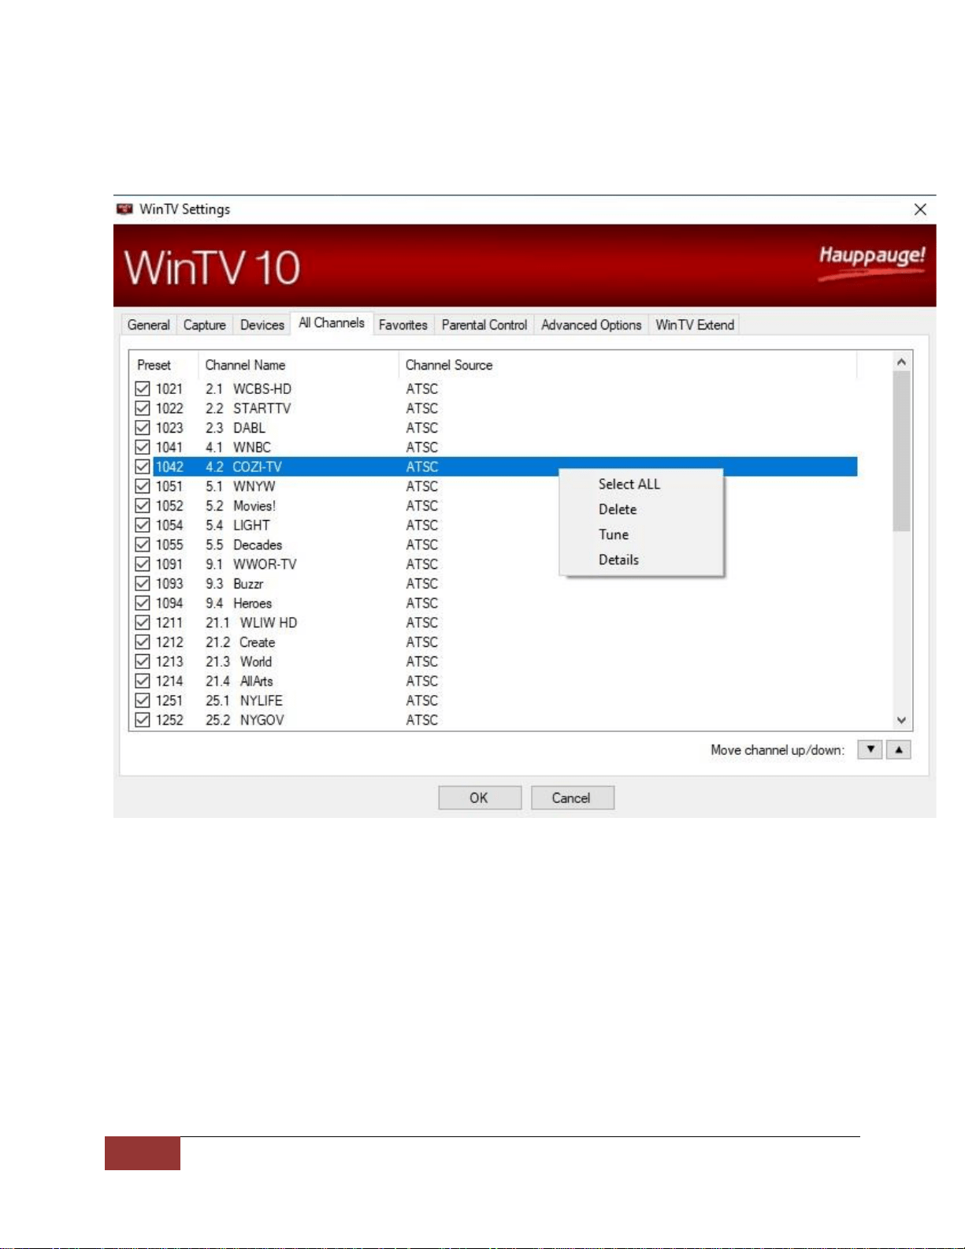Switch to the General tab
Viewport: 965px width, 1249px height.
(148, 325)
